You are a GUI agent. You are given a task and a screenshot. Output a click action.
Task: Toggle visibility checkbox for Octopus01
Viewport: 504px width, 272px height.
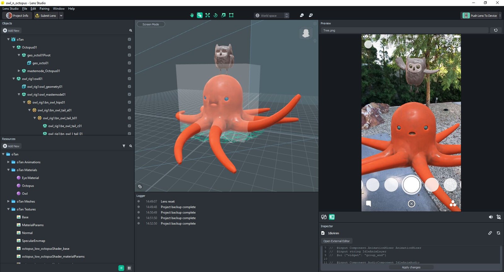129,47
